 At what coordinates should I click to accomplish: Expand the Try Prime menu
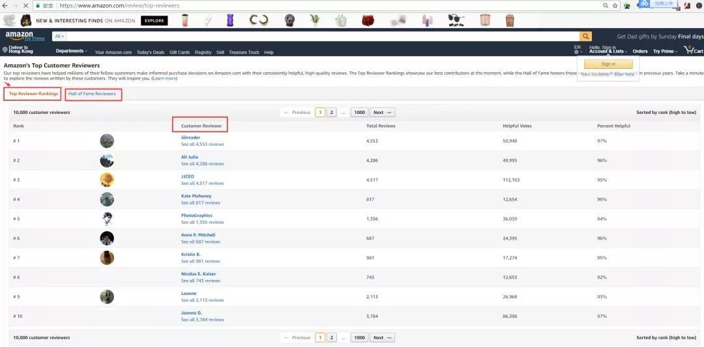pyautogui.click(x=666, y=51)
